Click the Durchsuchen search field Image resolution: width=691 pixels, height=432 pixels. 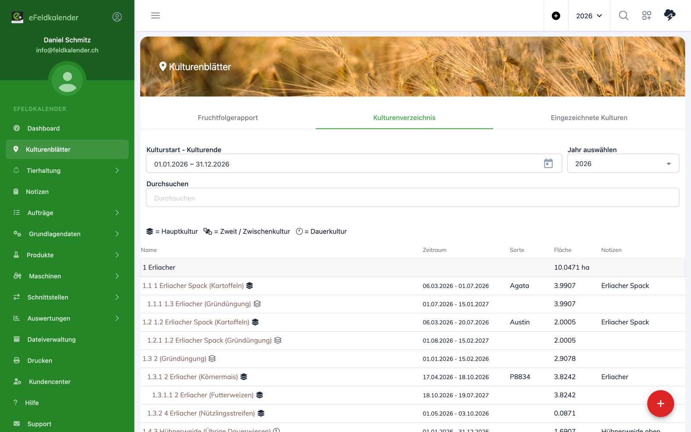coord(412,197)
